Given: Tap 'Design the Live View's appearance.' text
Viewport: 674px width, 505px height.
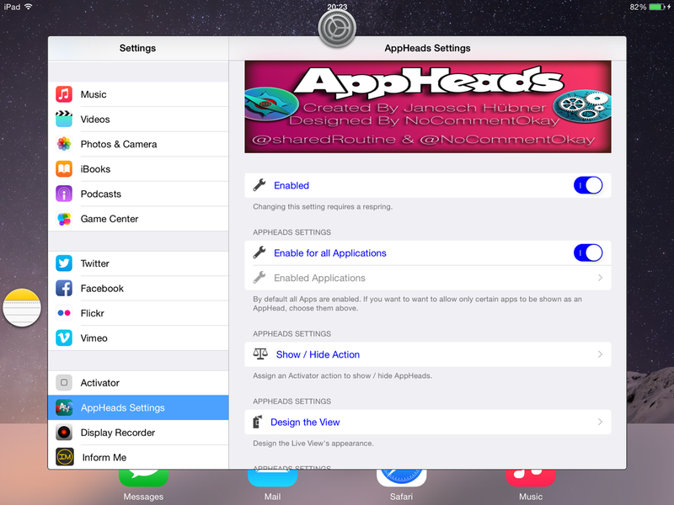Looking at the screenshot, I should click(313, 444).
